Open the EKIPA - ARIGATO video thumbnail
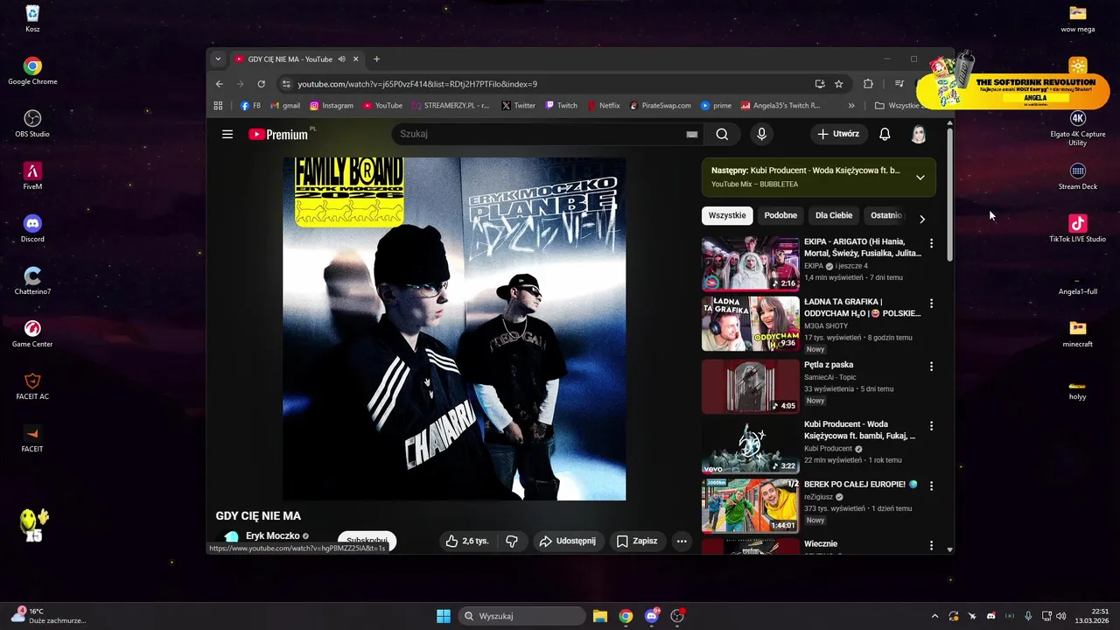 click(750, 263)
